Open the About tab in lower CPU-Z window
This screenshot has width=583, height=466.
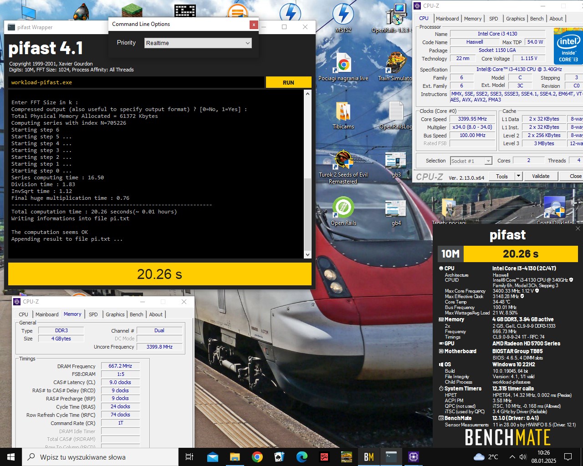coord(156,314)
